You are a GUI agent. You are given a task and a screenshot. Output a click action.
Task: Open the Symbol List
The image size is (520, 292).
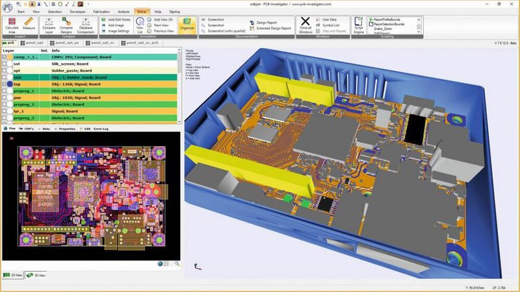coord(328,25)
